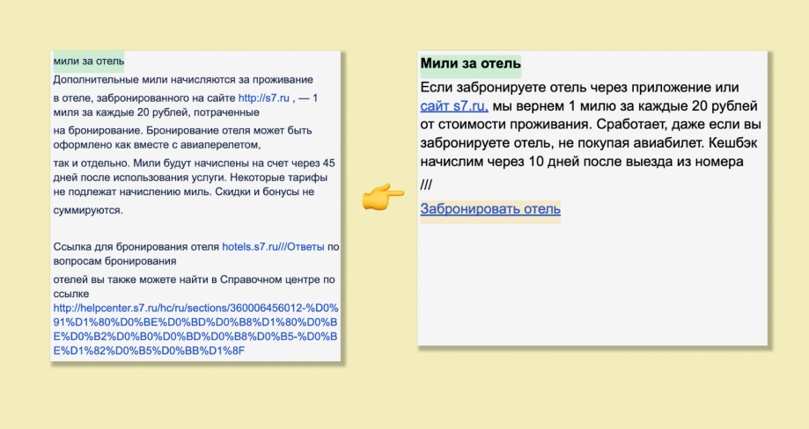The height and width of the screenshot is (429, 809).
Task: Click the text 'суммируются.' in left card
Action: [88, 210]
